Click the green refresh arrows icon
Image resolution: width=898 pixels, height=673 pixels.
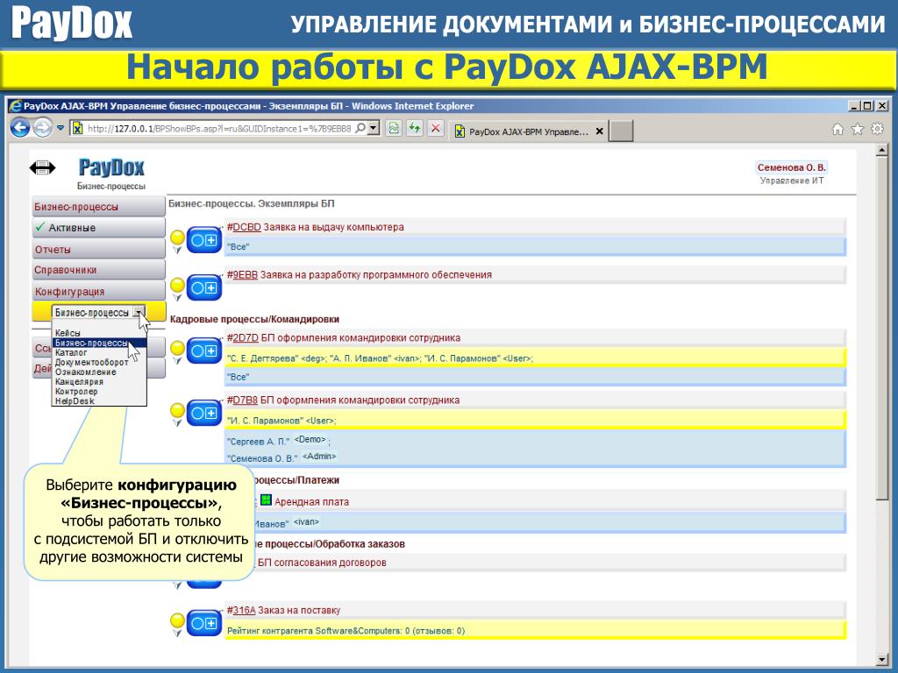click(415, 128)
